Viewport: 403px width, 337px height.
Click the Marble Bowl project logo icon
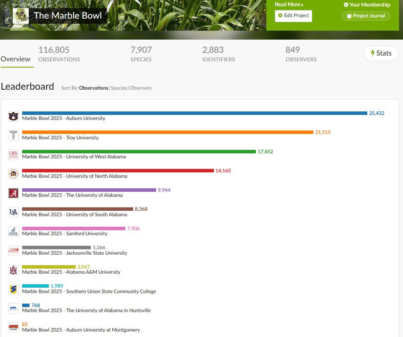pos(21,16)
